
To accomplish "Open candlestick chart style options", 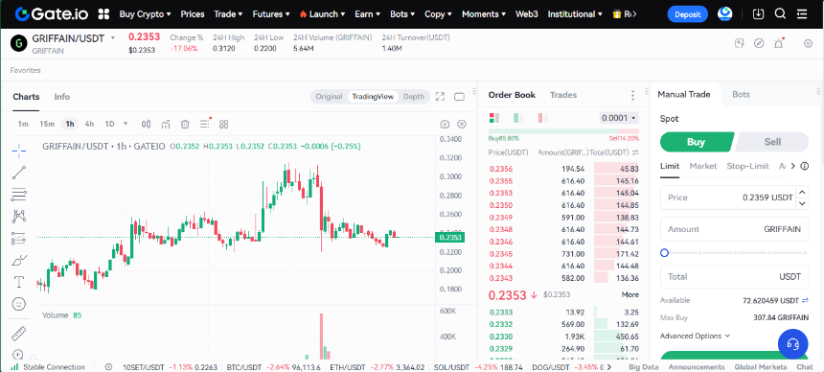I will [147, 125].
